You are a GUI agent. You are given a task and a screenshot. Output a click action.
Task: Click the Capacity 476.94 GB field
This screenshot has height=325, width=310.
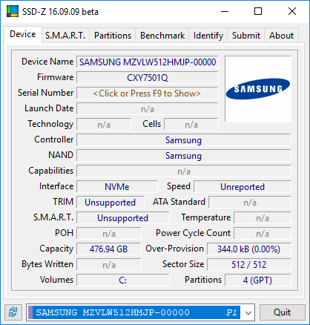[109, 249]
